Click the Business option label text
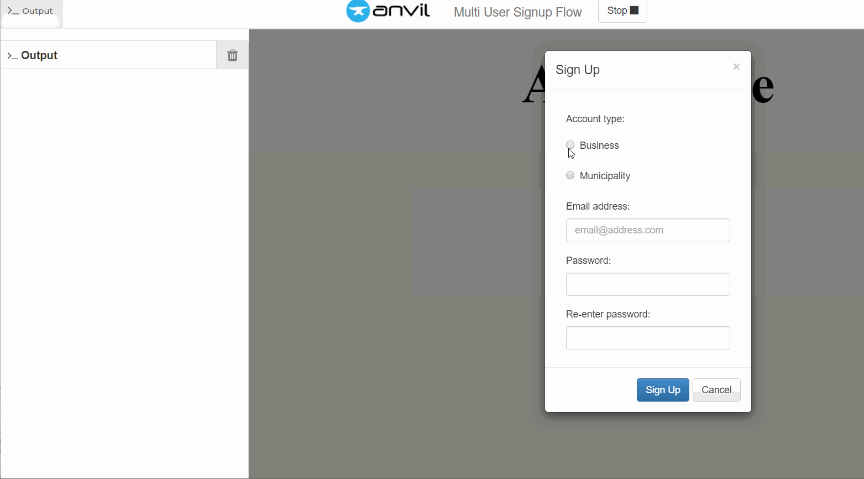Image resolution: width=864 pixels, height=479 pixels. [599, 145]
